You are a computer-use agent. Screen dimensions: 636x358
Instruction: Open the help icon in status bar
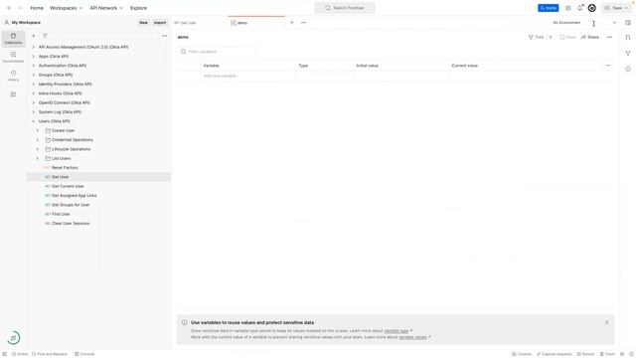(631, 354)
